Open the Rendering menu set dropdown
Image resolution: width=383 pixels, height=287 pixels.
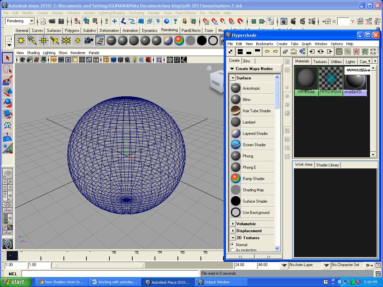pyautogui.click(x=32, y=21)
